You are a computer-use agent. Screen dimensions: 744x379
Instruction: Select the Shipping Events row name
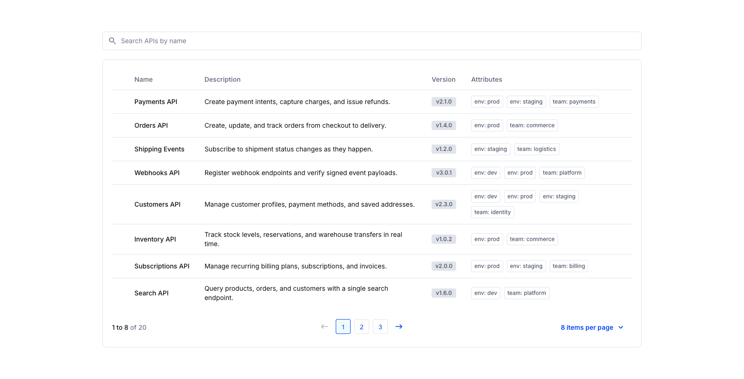[159, 149]
